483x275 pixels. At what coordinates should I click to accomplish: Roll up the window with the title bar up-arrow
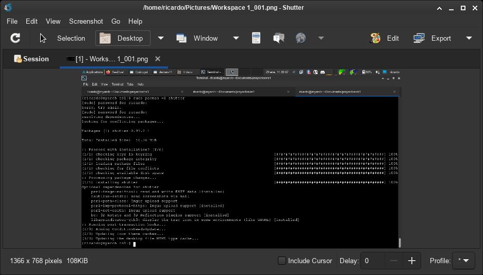[440, 8]
